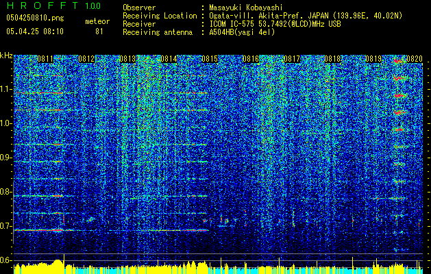Click the 0819 time marker
Viewport: 431px width, 274px height.
(x=373, y=58)
